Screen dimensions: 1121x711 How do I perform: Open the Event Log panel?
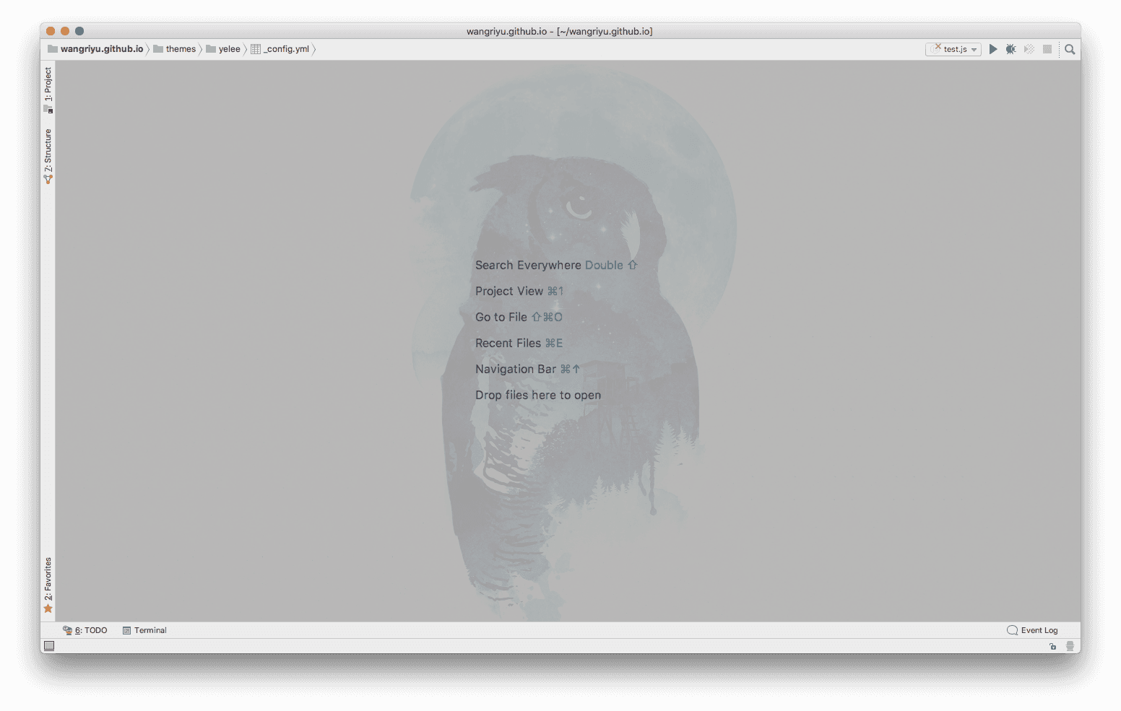(x=1032, y=630)
